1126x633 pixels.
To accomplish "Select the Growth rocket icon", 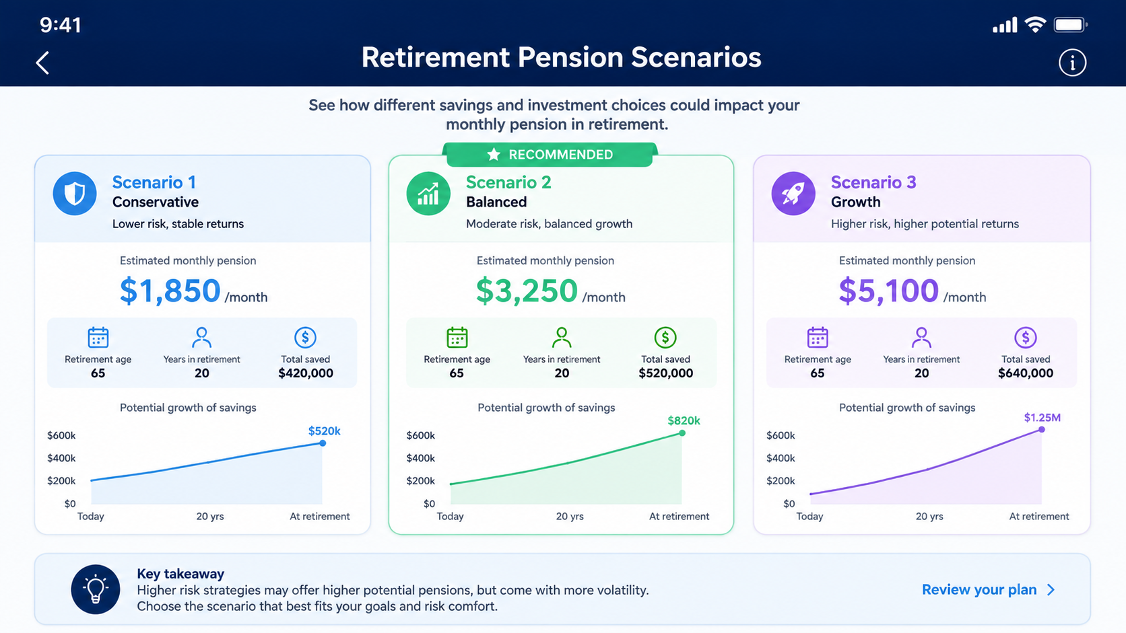I will pos(793,194).
